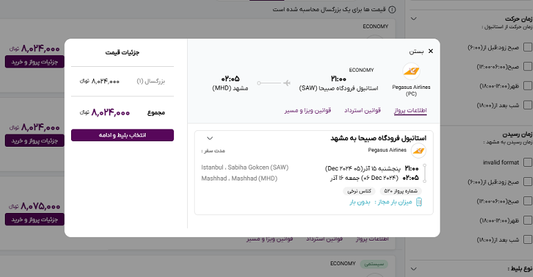The height and width of the screenshot is (277, 533).
Task: Click بستن close label
Action: point(416,51)
